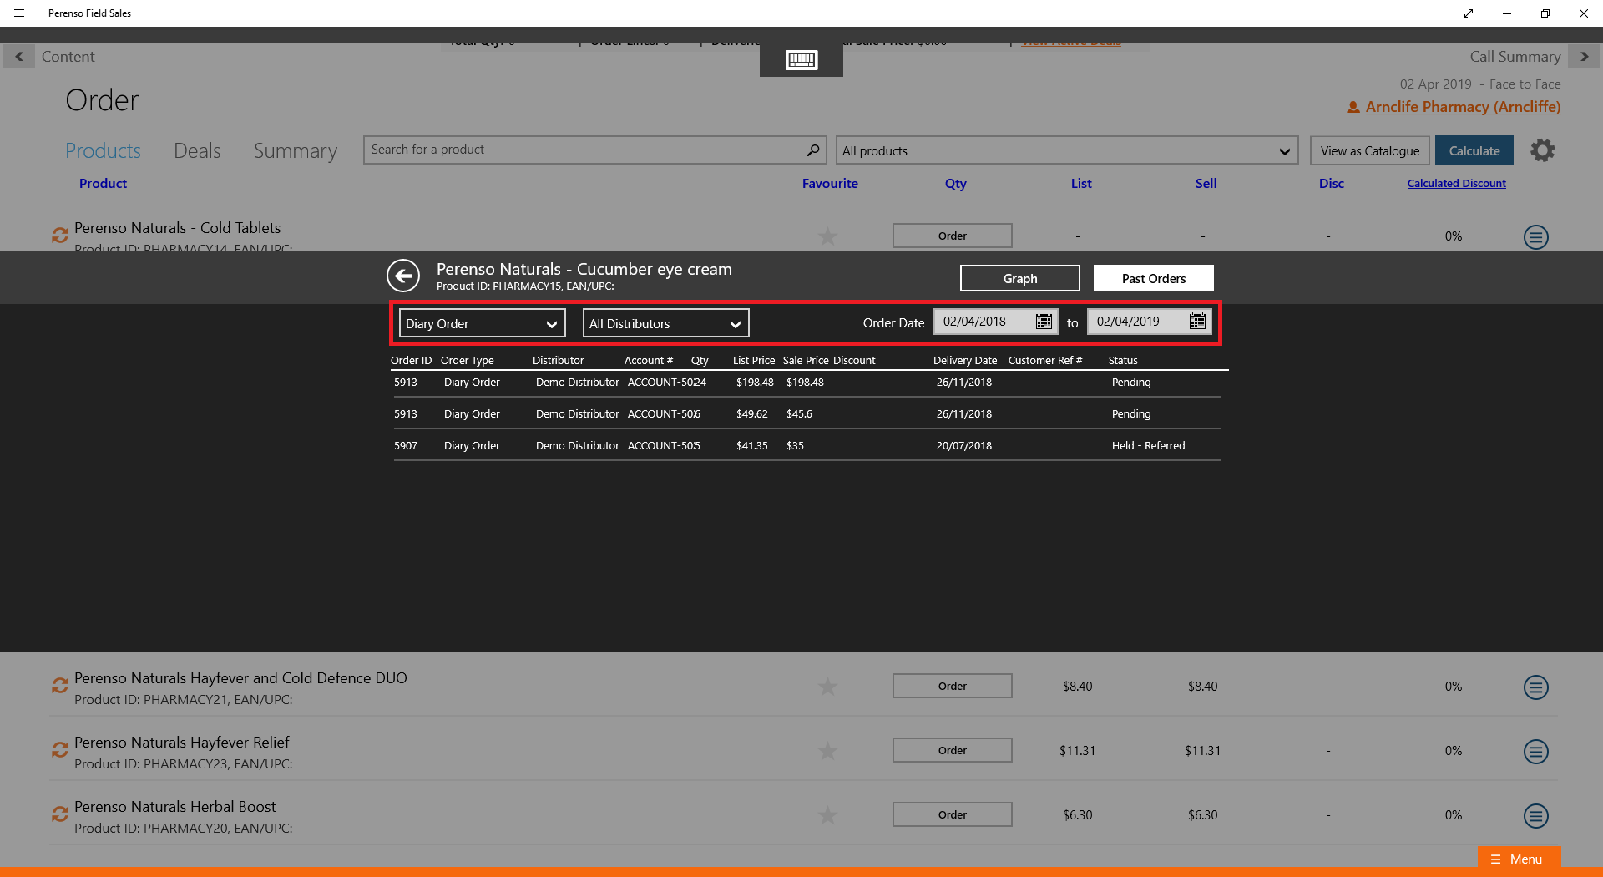Favourite Hayfever and Cold Defence DUO star

pyautogui.click(x=827, y=687)
